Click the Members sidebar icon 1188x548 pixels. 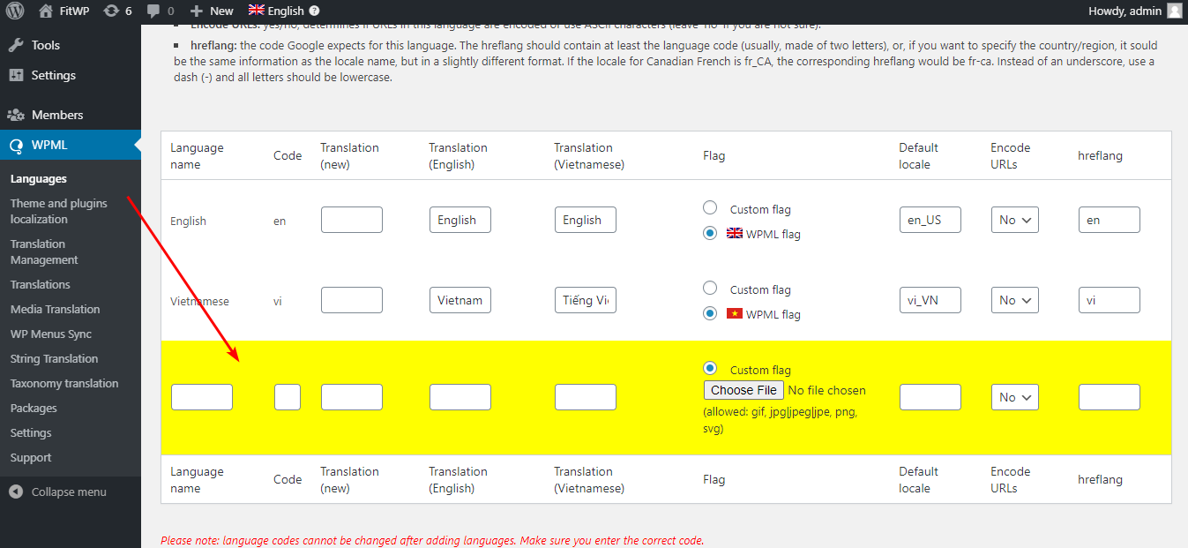(x=16, y=115)
